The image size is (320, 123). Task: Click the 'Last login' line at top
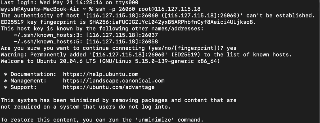(x=70, y=2)
